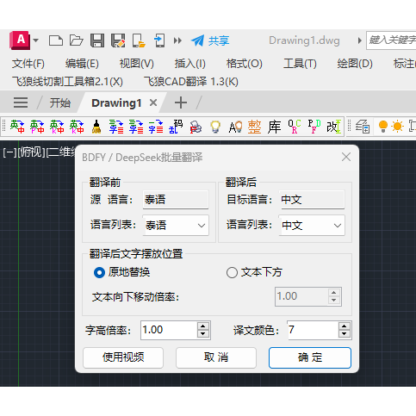The height and width of the screenshot is (416, 416).
Task: Close the DeepSeek批量翻译 dialog
Action: click(x=346, y=157)
